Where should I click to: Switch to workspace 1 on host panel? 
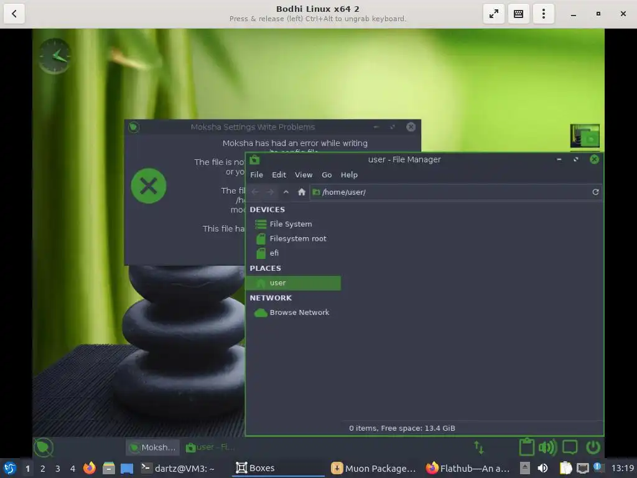pos(27,469)
